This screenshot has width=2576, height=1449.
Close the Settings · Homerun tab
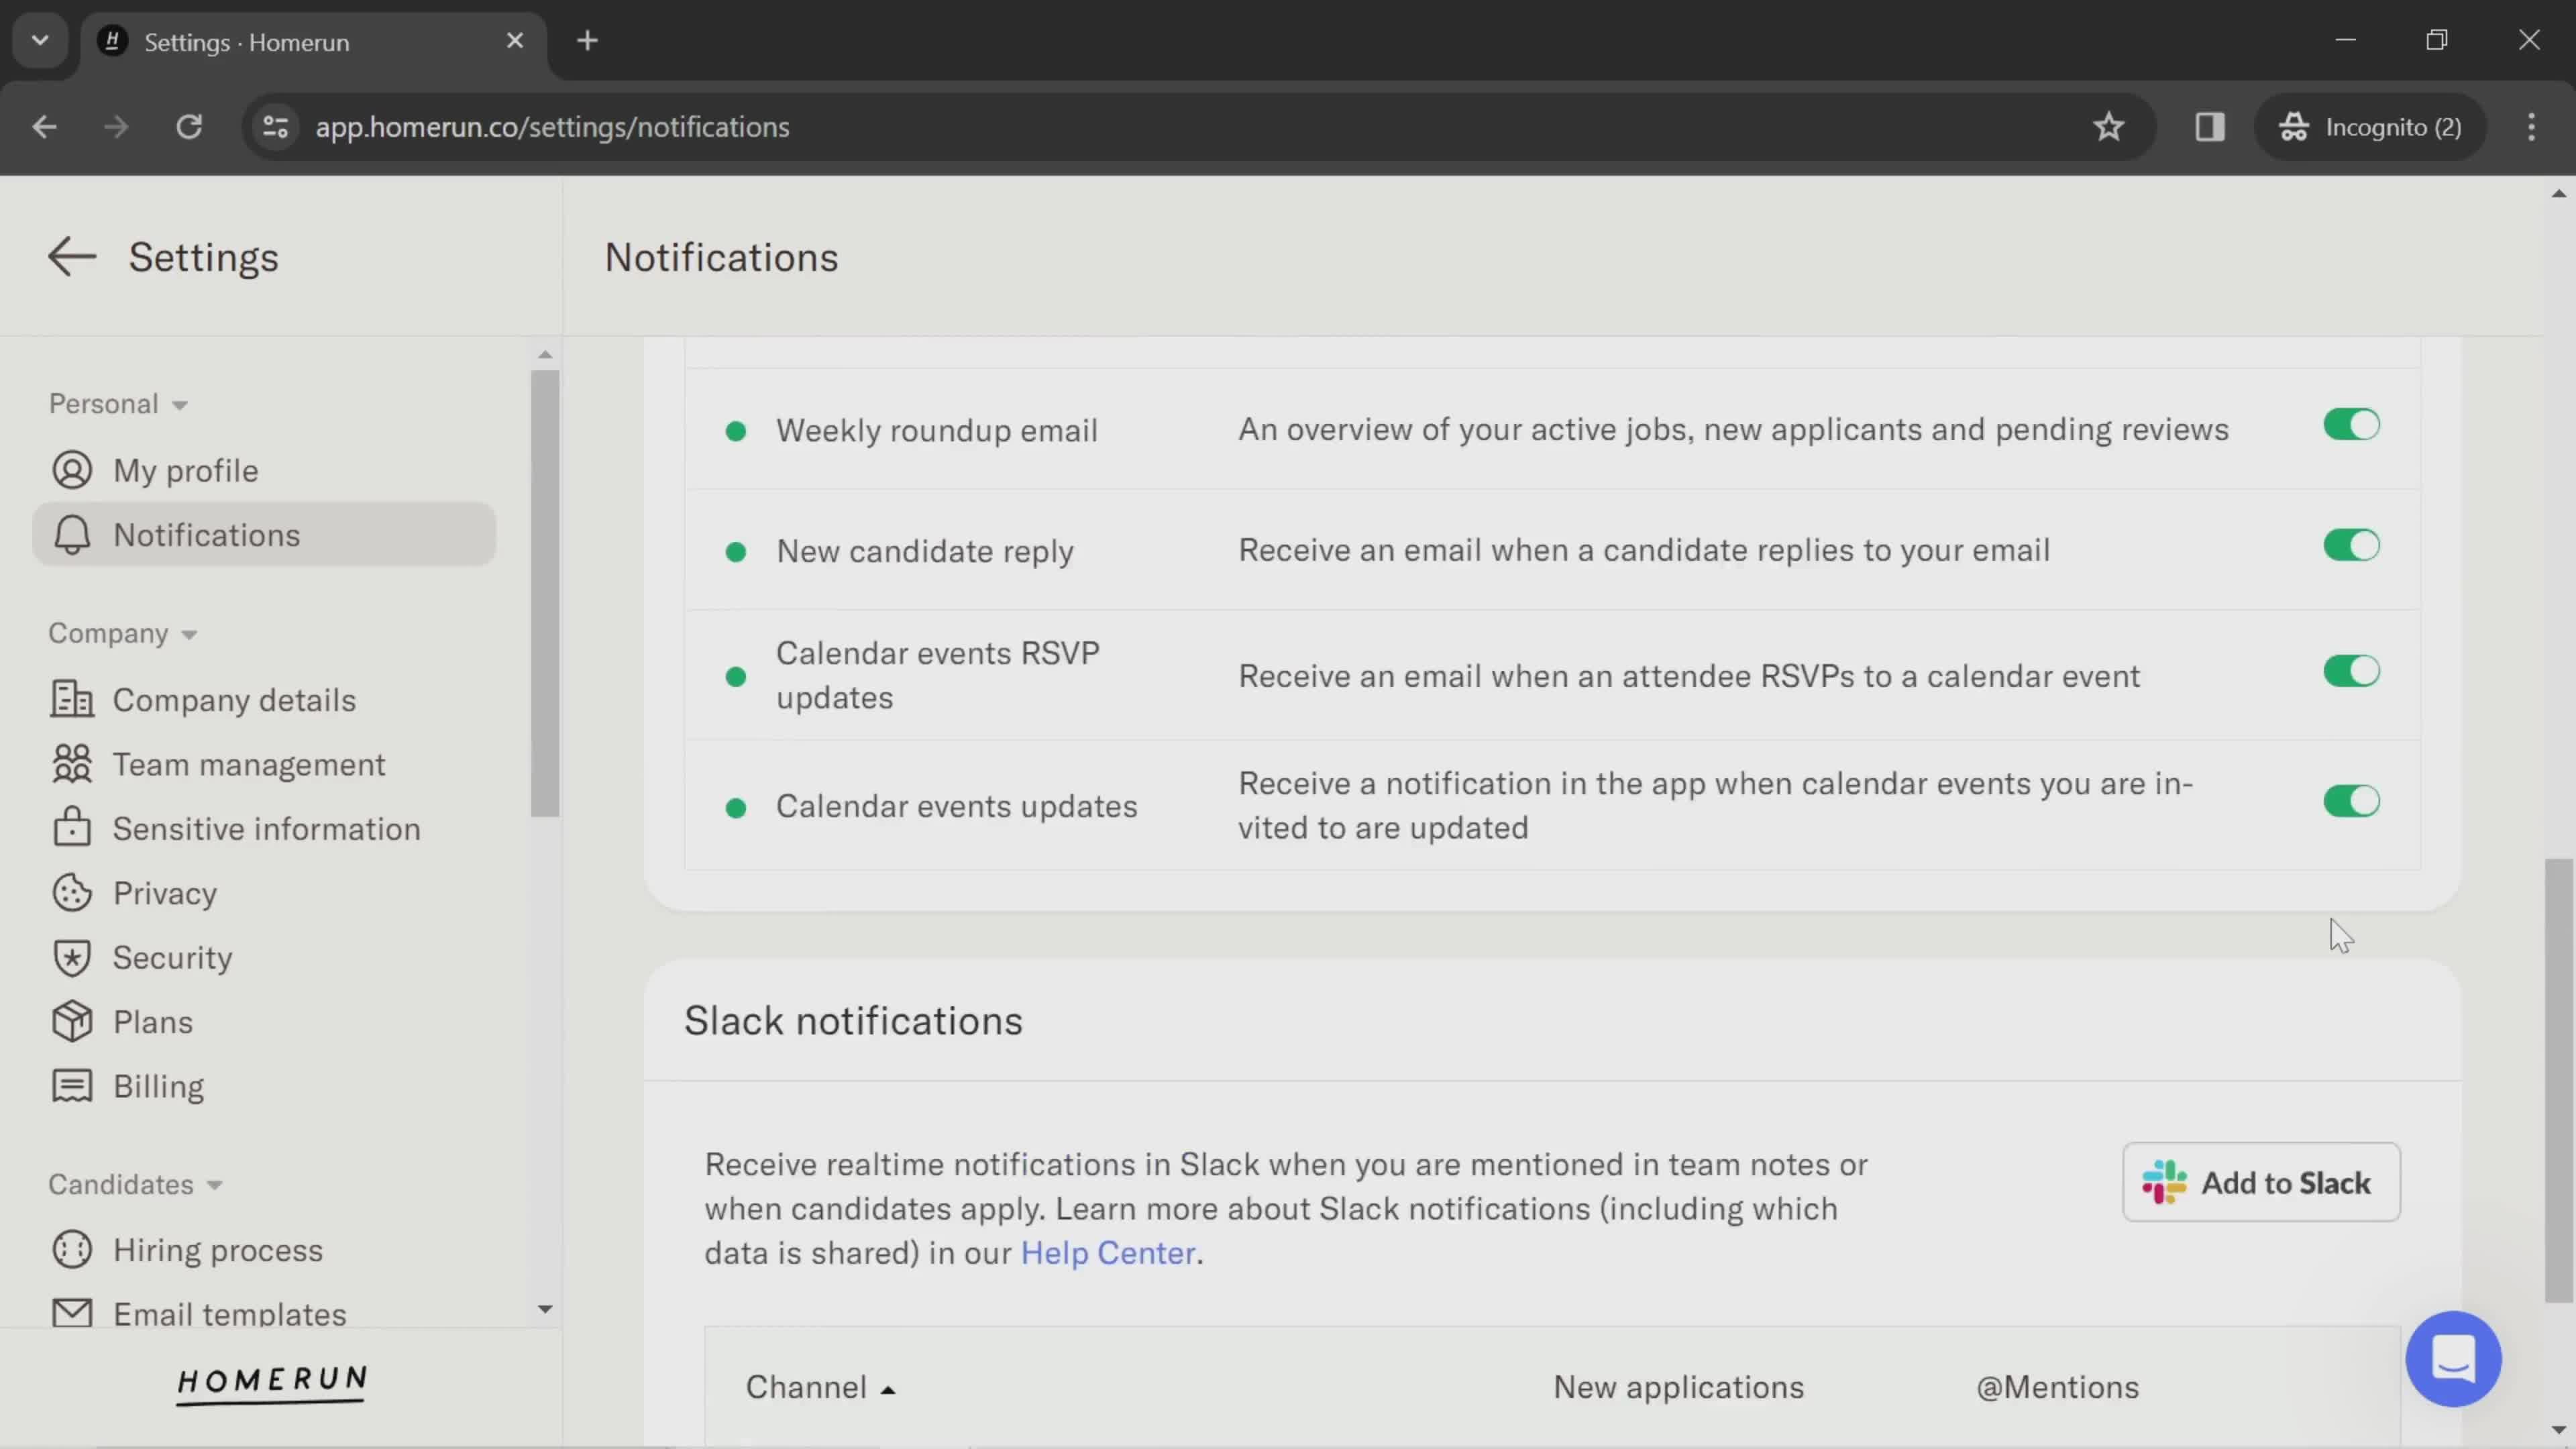click(515, 41)
